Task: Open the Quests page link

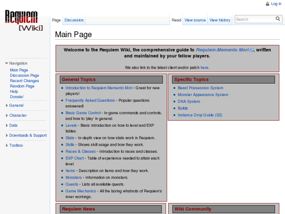Action: [72, 184]
